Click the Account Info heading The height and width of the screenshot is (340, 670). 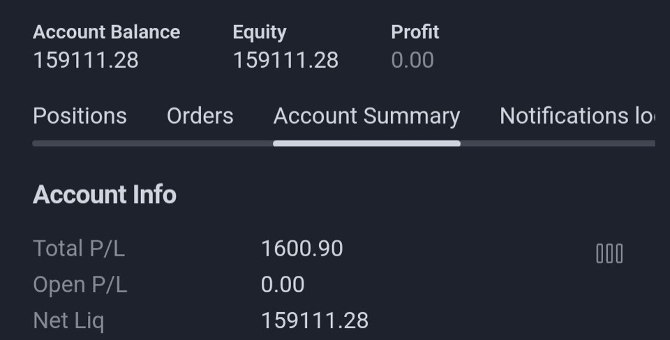click(105, 195)
